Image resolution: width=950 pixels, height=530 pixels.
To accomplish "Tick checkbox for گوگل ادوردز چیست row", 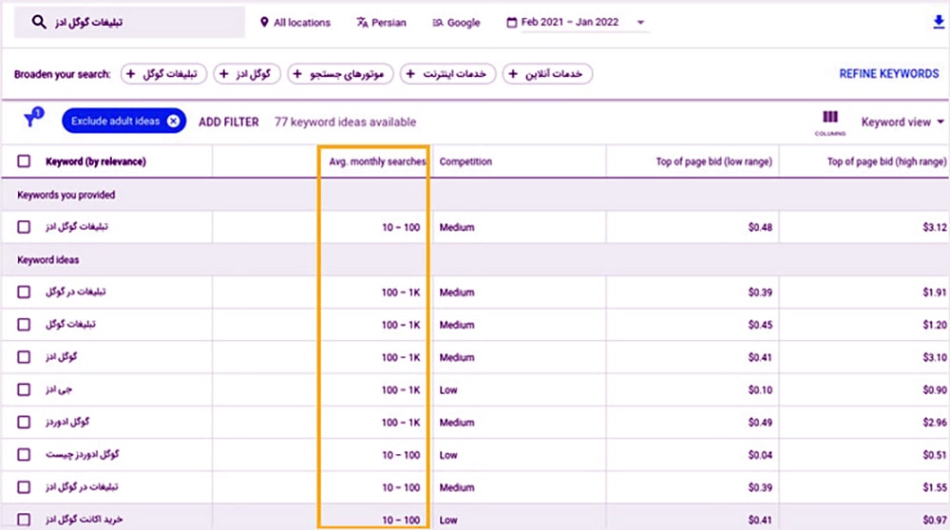I will pos(24,455).
